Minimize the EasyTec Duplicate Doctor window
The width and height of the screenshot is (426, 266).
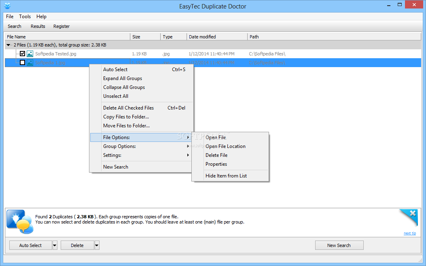389,5
